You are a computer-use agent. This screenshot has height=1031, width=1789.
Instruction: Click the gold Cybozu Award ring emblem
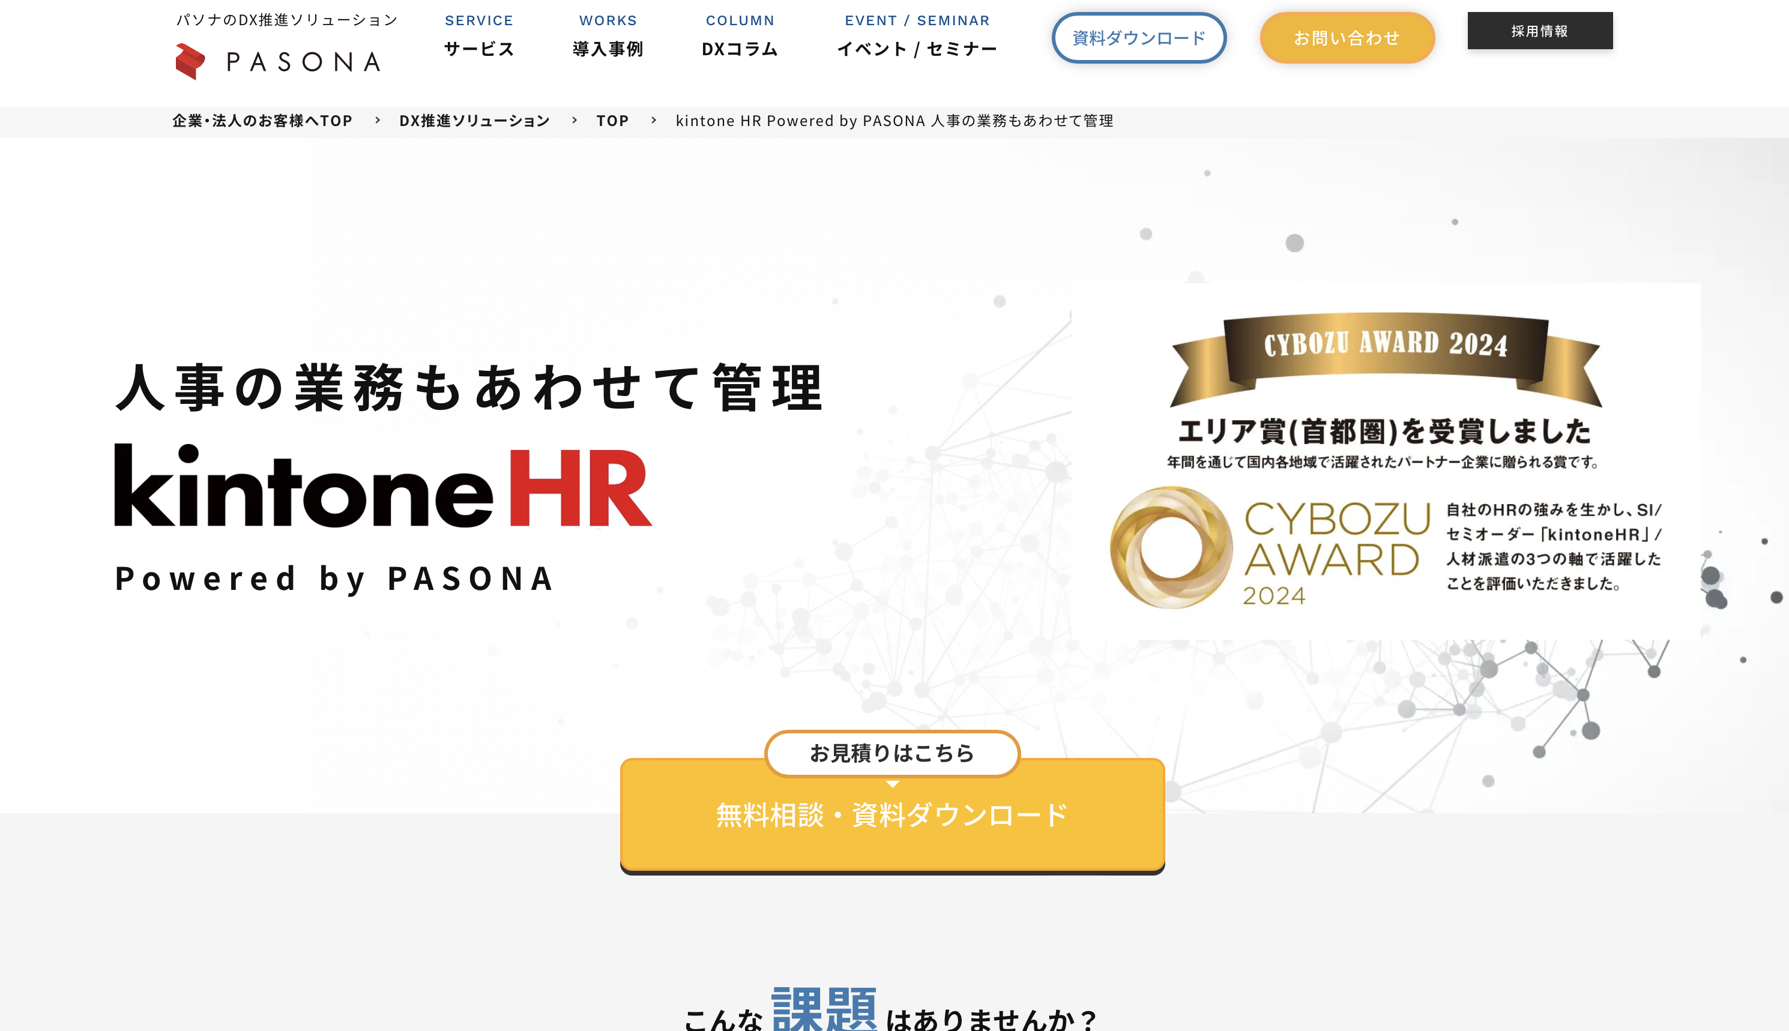click(1171, 547)
